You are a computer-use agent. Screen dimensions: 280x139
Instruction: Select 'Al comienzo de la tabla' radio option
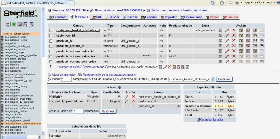click(115, 79)
